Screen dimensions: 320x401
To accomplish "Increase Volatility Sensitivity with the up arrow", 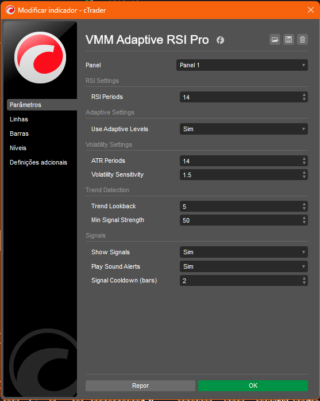I will [304, 173].
